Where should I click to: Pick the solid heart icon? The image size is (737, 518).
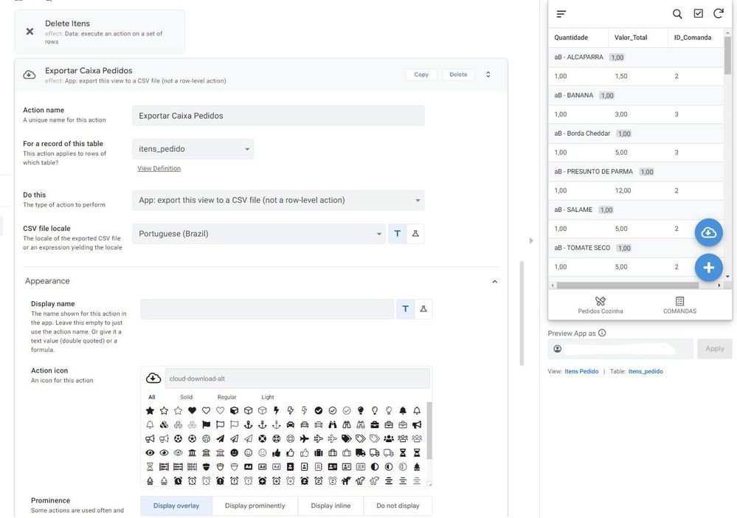[x=192, y=411]
